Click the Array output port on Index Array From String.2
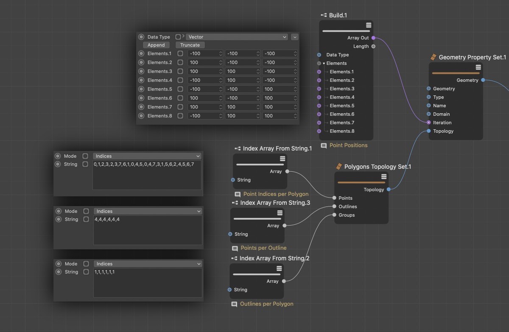 coord(283,281)
